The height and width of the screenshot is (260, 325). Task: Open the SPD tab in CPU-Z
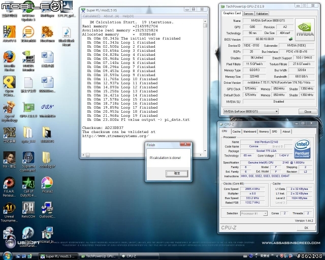[x=275, y=132]
